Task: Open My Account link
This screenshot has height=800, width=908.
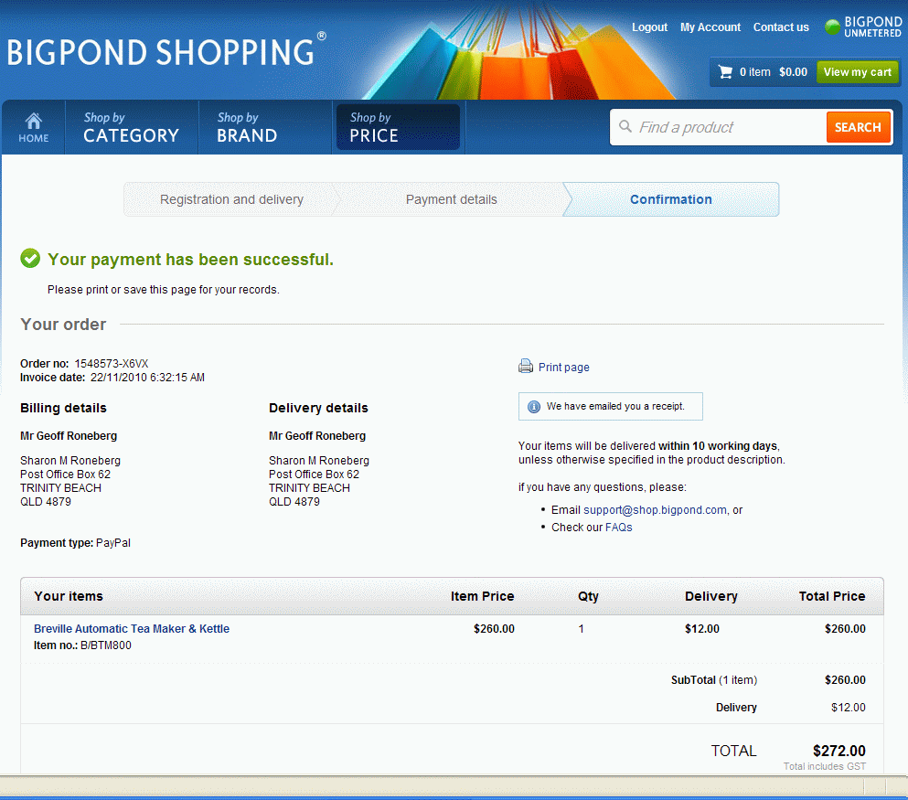Action: pos(710,27)
